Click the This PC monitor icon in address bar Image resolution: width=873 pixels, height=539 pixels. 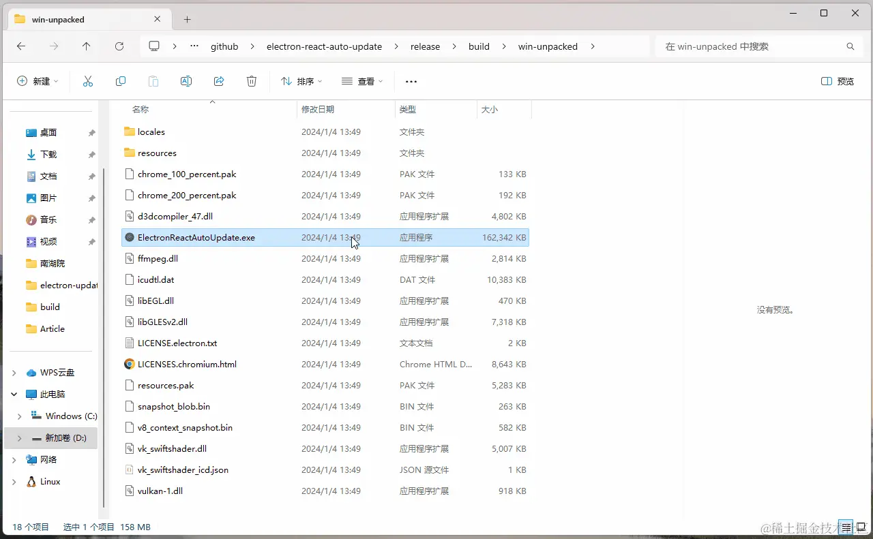[x=154, y=46]
